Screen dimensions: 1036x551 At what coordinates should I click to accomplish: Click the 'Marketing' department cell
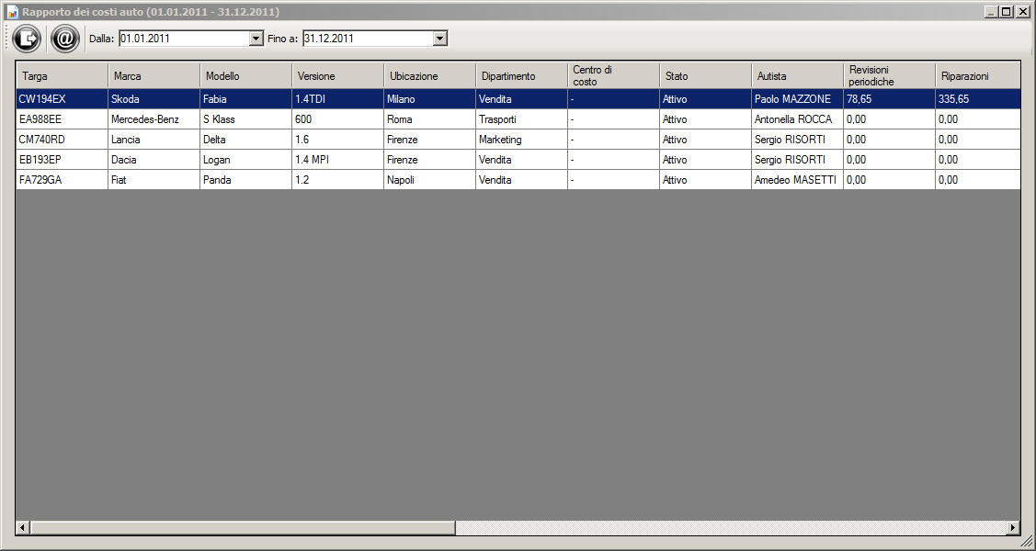click(521, 140)
